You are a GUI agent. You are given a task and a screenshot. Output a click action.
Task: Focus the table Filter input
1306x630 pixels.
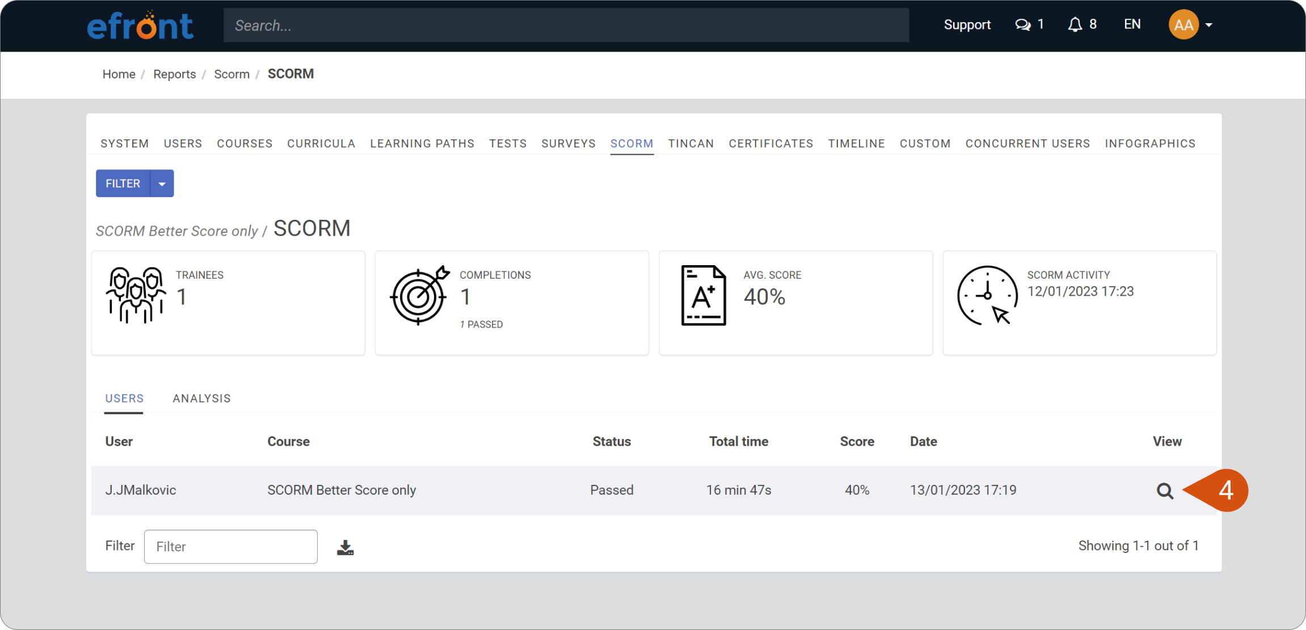click(x=231, y=547)
